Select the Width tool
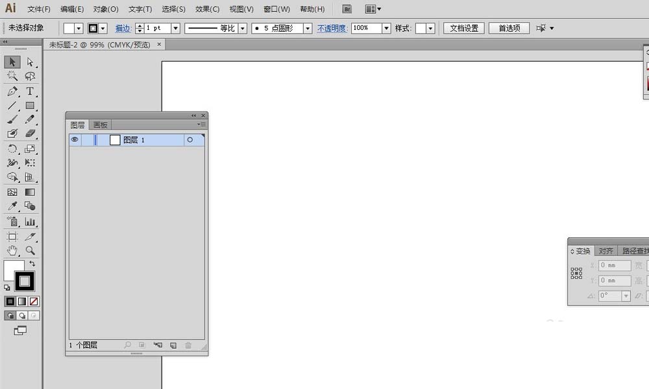Viewport: 649px width, 389px height. [12, 163]
